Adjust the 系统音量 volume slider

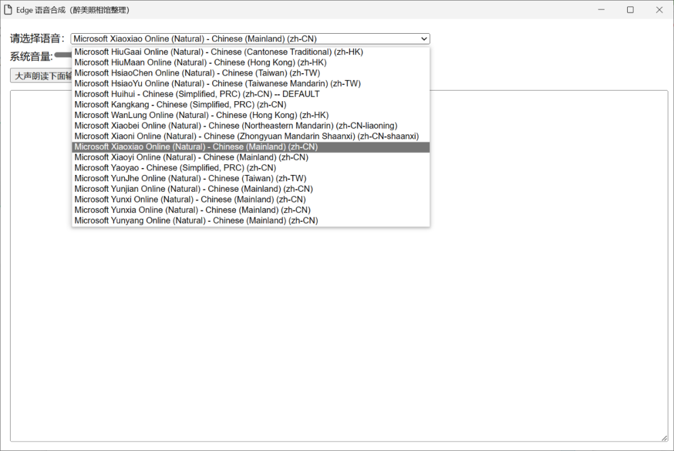[63, 55]
